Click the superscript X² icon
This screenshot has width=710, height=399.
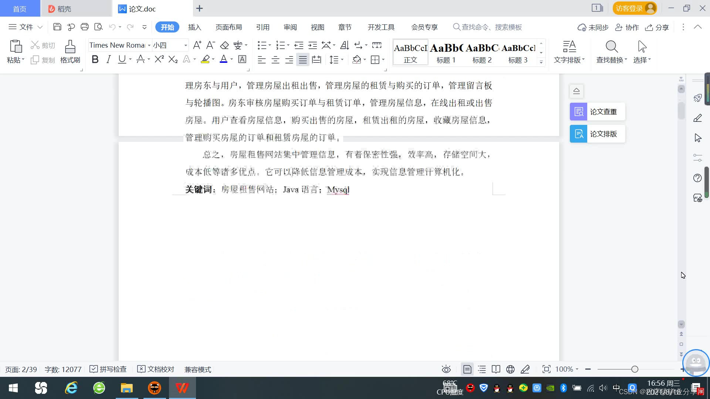coord(159,59)
